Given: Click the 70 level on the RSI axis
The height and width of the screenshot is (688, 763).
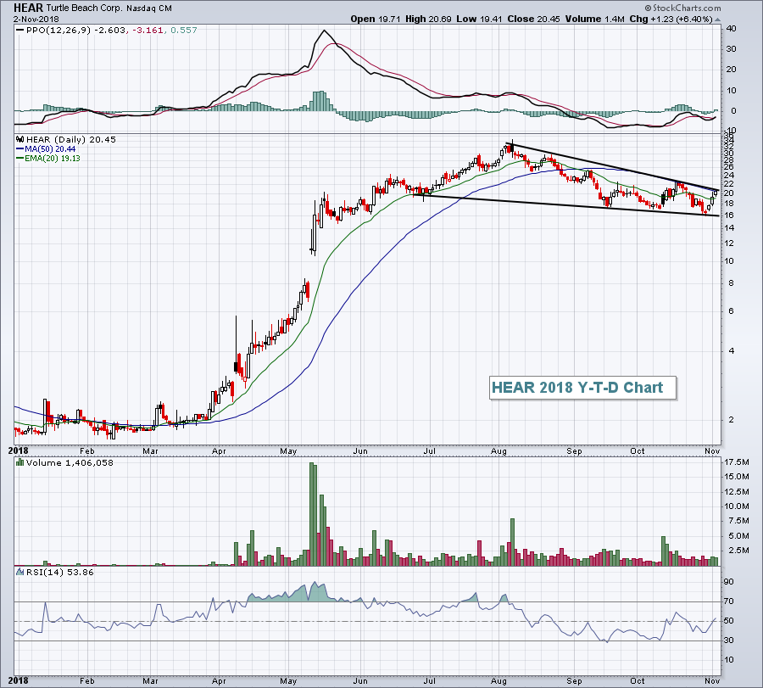Looking at the screenshot, I should click(x=729, y=601).
